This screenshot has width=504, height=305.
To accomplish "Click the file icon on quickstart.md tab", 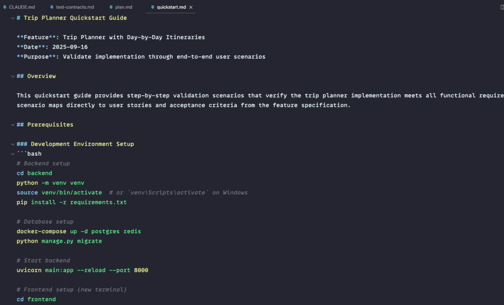I will (153, 7).
